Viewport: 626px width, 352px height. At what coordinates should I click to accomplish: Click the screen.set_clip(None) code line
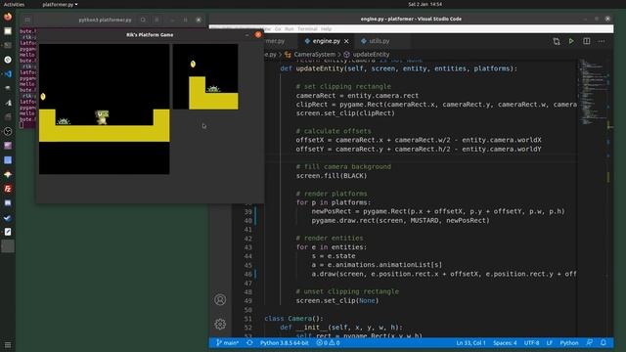tap(336, 300)
